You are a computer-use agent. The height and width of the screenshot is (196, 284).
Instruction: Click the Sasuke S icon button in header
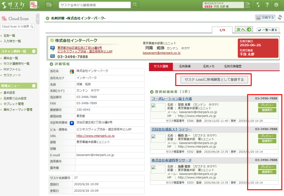pyautogui.click(x=258, y=5)
